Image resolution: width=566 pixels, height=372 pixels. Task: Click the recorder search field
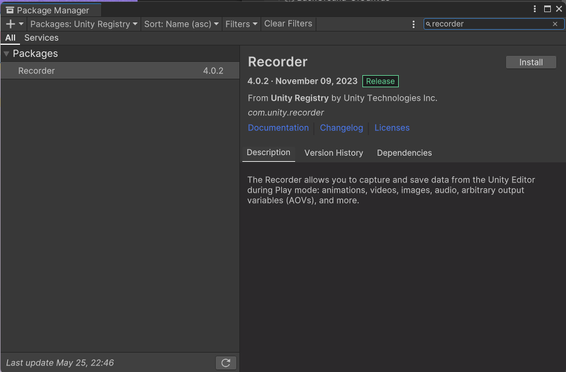click(x=493, y=24)
